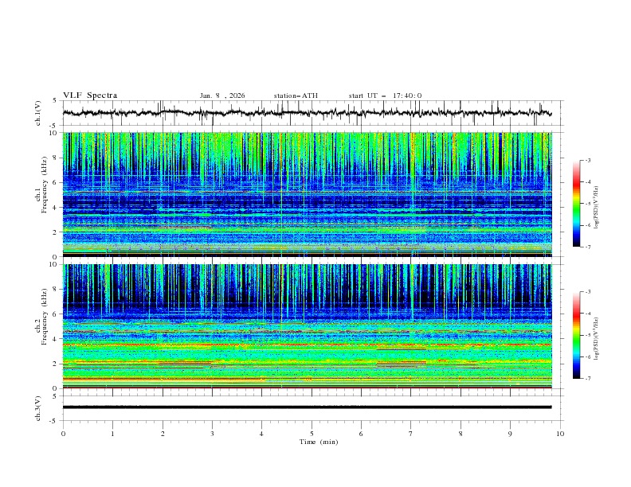
Task: Select the Time (min) axis label
Action: (318, 441)
